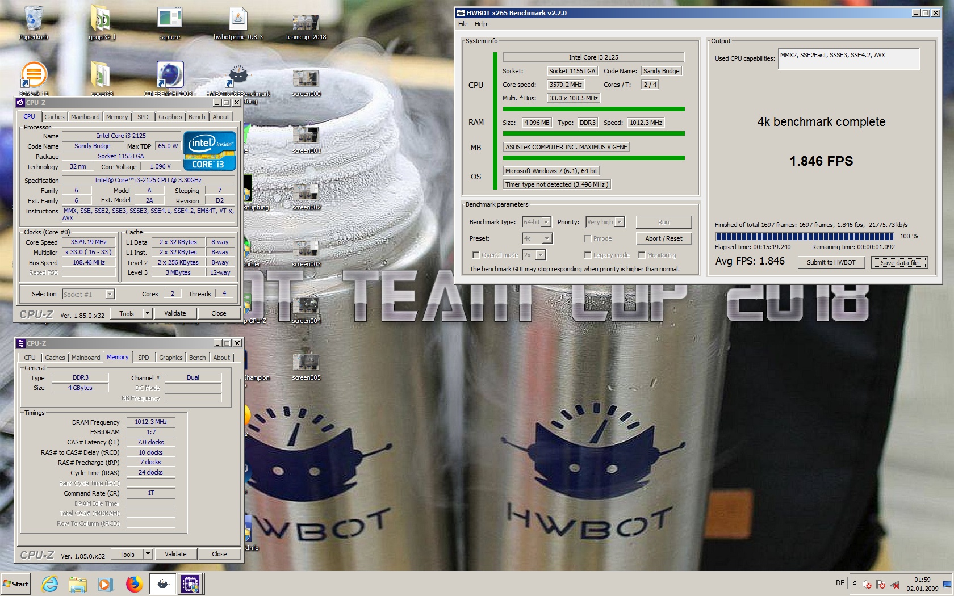Click the Windows Start button
954x596 pixels.
16,584
